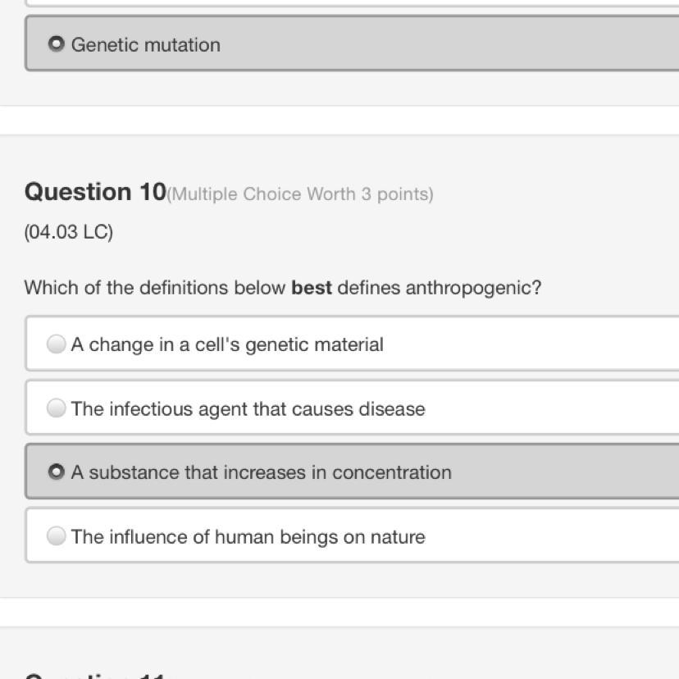This screenshot has width=679, height=679.
Task: Click the 'A substance that increases in concentration' label text
Action: pos(261,472)
